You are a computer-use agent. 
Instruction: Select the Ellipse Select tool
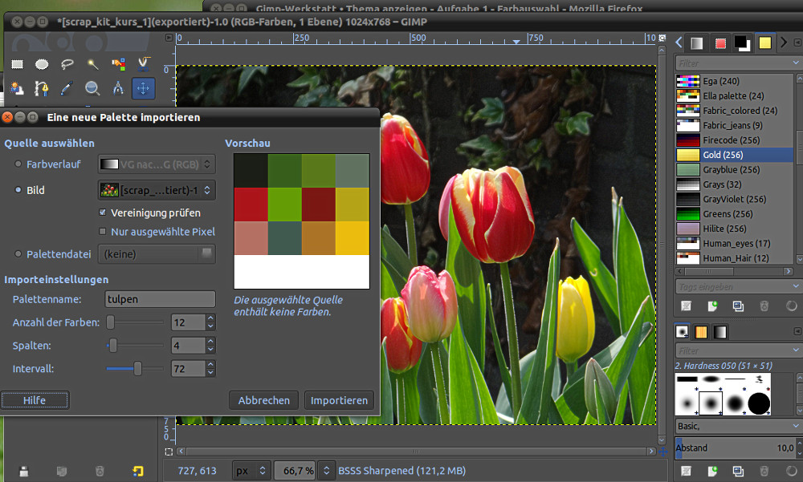tap(42, 64)
